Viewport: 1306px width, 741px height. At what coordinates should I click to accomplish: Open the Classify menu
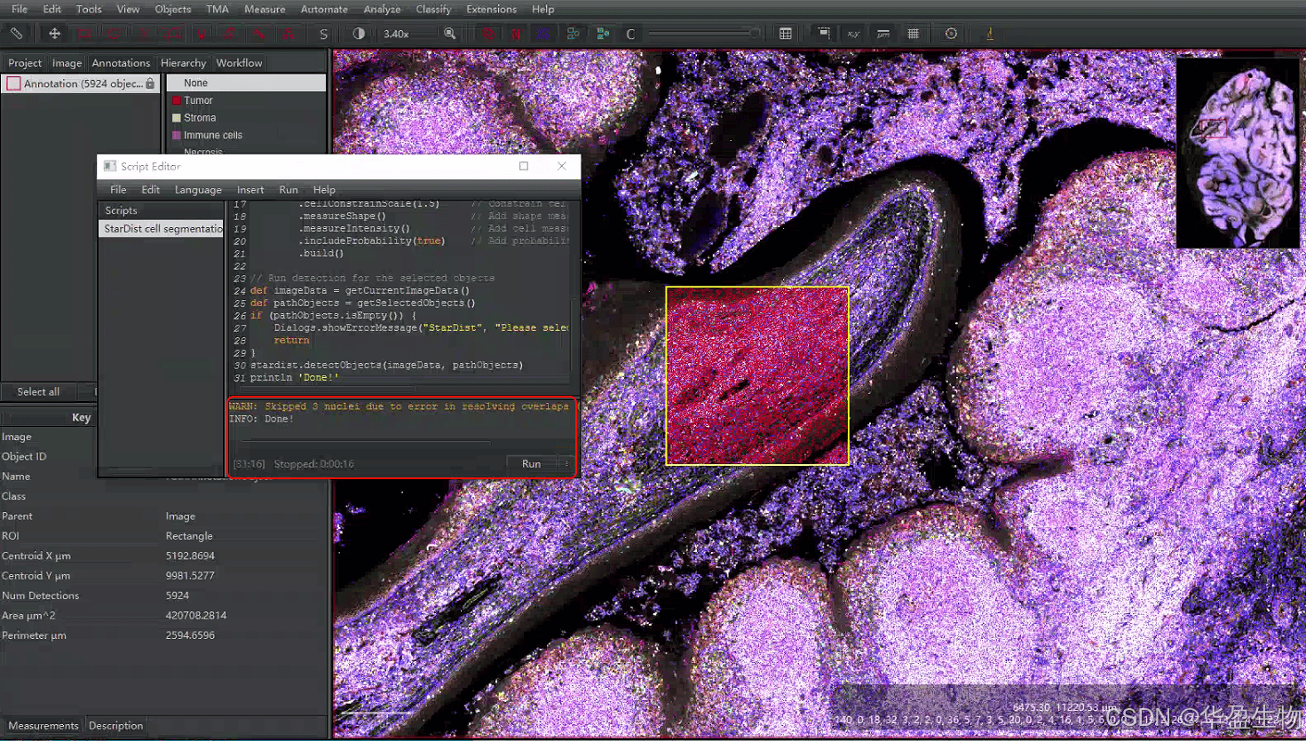(x=433, y=9)
